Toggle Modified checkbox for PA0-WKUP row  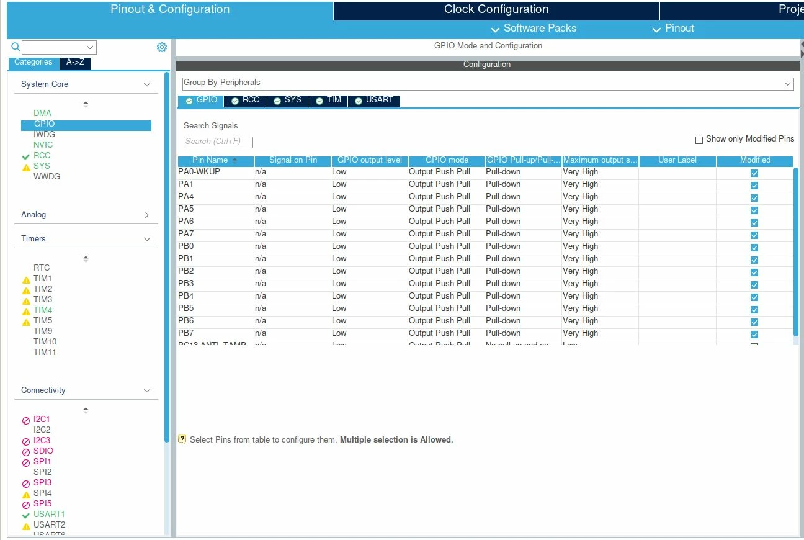click(754, 173)
